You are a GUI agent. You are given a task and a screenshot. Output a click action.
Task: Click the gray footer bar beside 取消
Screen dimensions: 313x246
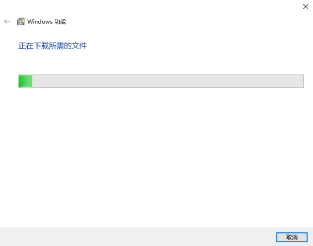point(138,237)
